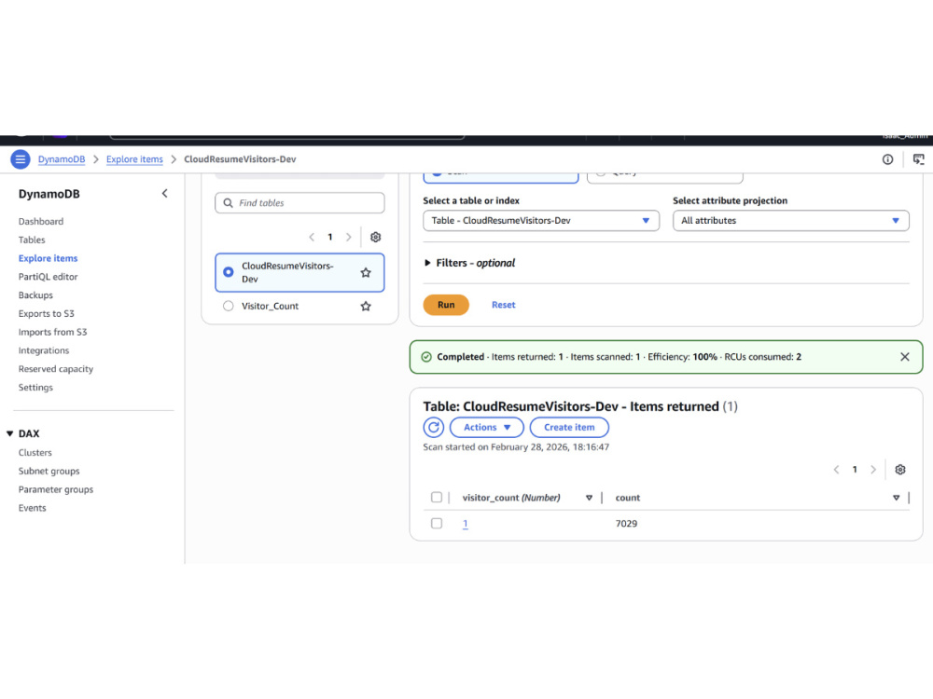Open the hamburger navigation menu

pyautogui.click(x=21, y=159)
